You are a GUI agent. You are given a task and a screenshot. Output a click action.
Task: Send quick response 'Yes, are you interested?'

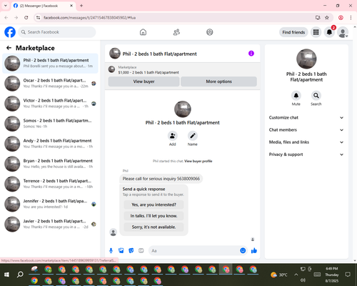(x=154, y=204)
